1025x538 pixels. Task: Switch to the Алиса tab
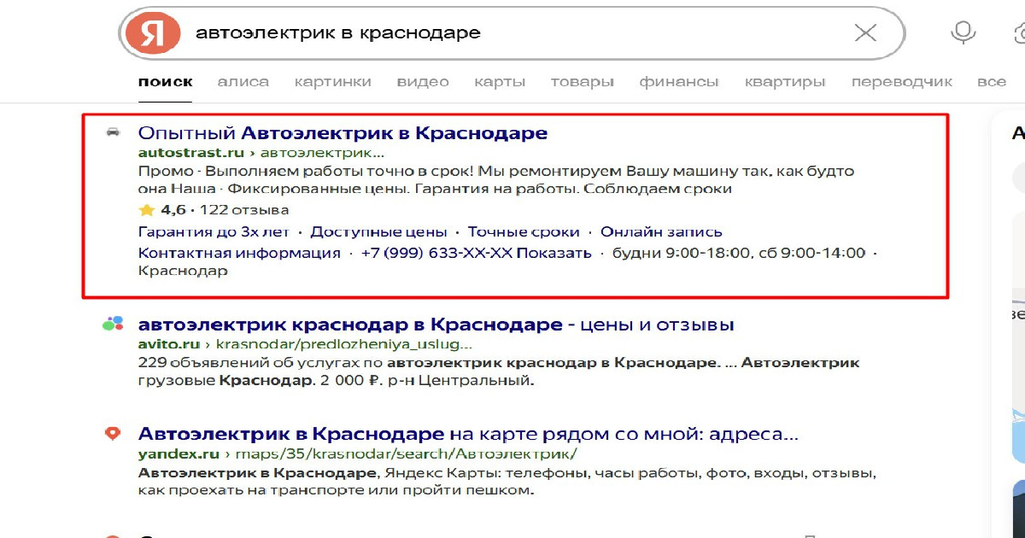pos(243,82)
